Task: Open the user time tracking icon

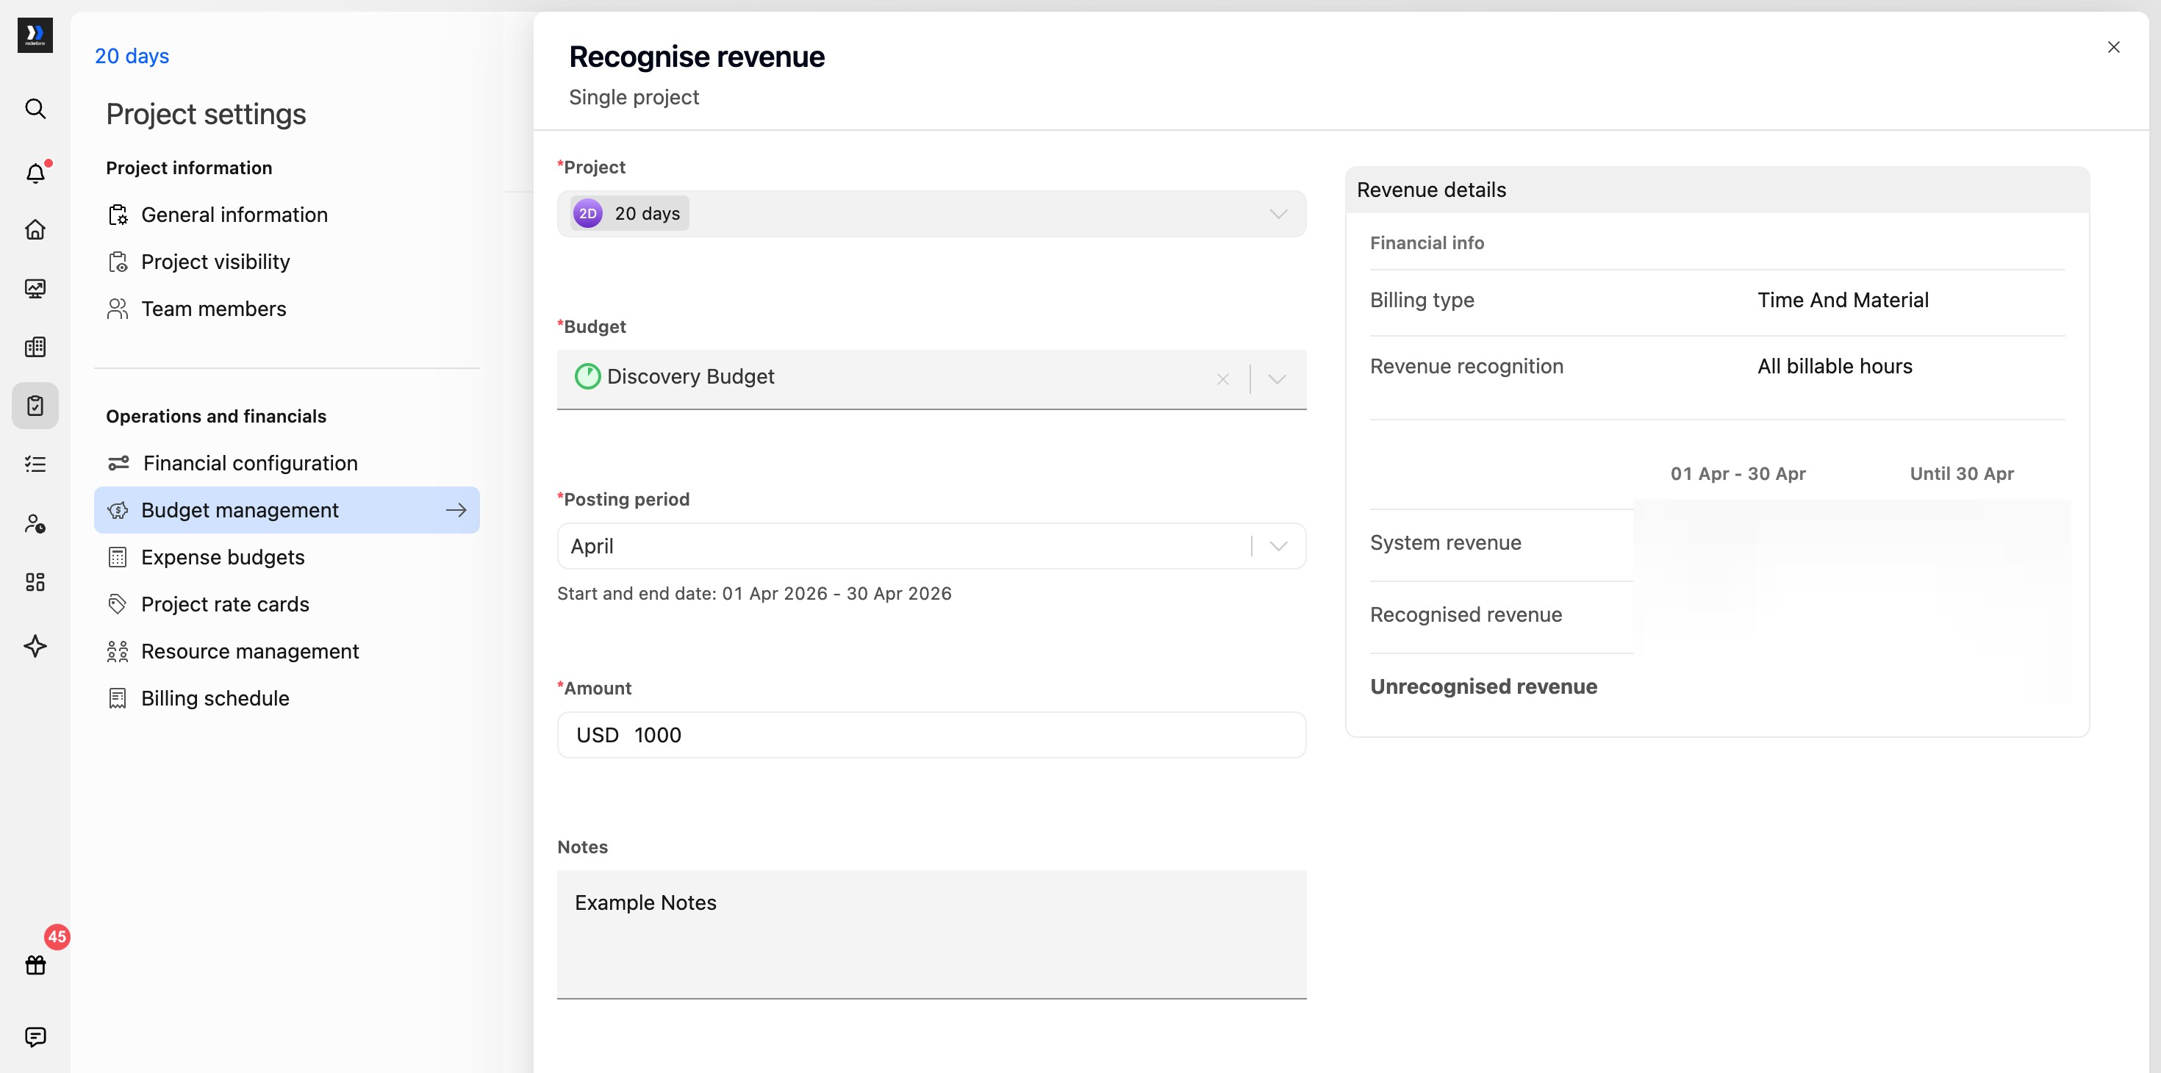Action: (x=35, y=523)
